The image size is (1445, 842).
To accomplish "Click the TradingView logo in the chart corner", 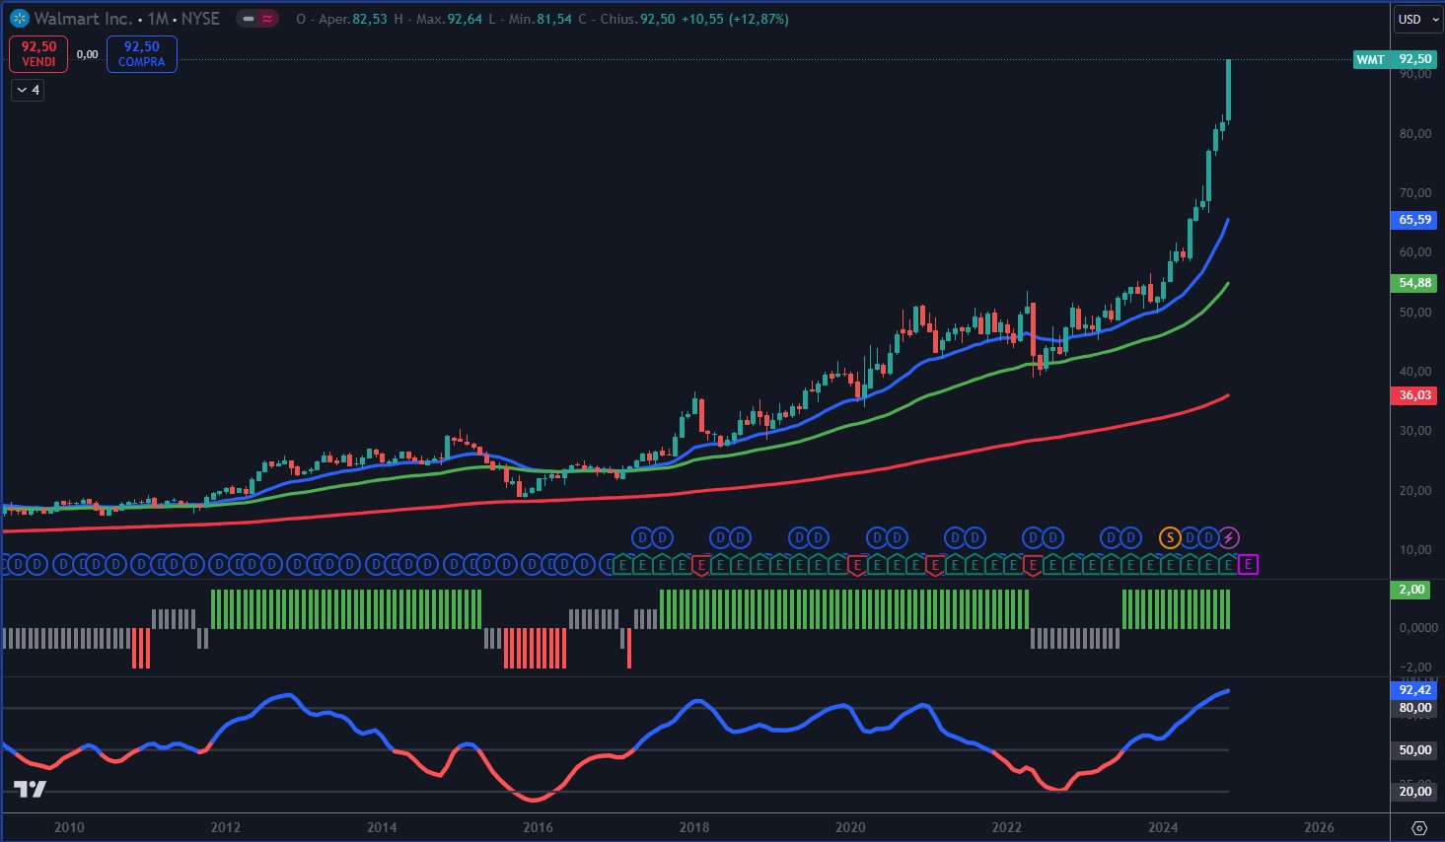I will tap(30, 789).
